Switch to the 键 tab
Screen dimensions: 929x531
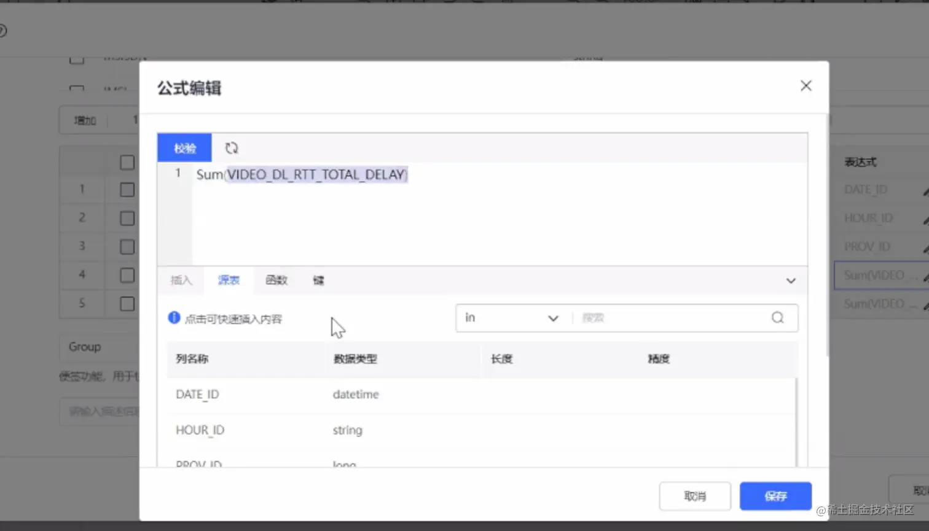[x=318, y=281]
